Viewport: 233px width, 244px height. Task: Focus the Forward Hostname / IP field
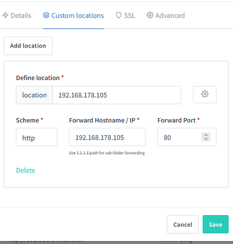107,137
